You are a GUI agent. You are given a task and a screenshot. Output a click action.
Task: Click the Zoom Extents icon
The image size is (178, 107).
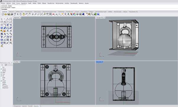[x=41, y=14]
